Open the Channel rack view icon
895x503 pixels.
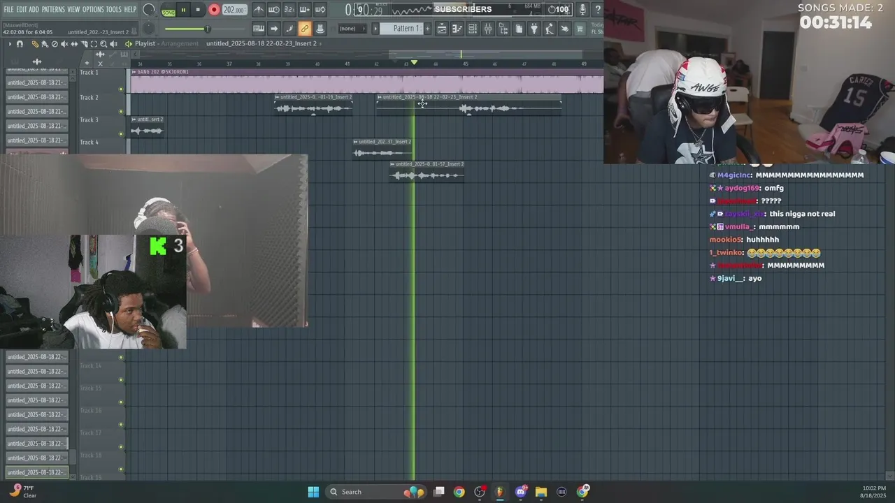[473, 29]
